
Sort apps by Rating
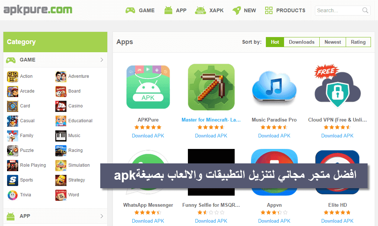[358, 42]
